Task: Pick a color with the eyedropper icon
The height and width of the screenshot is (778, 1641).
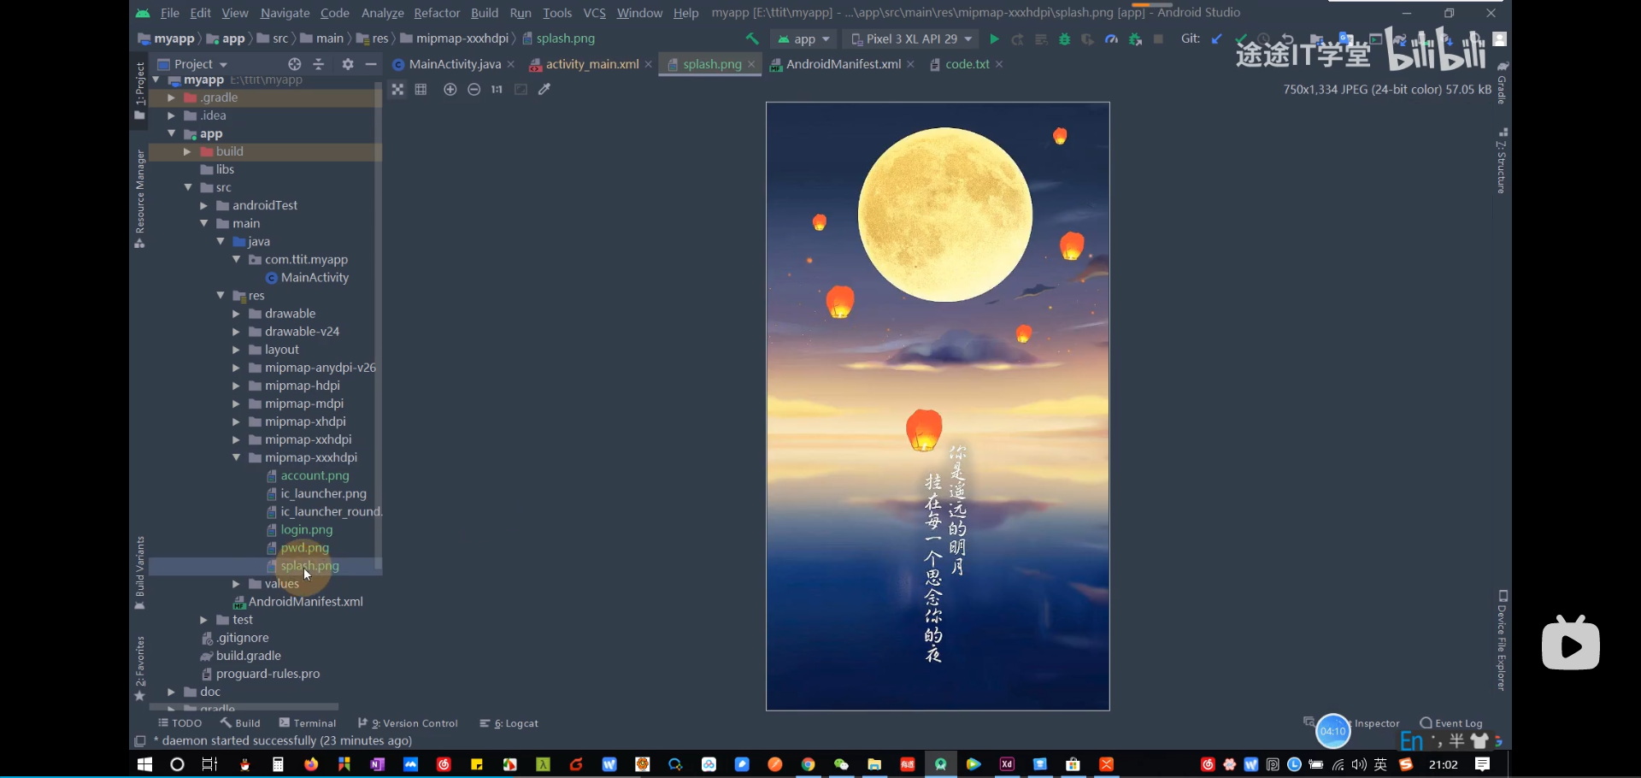Action: (544, 90)
